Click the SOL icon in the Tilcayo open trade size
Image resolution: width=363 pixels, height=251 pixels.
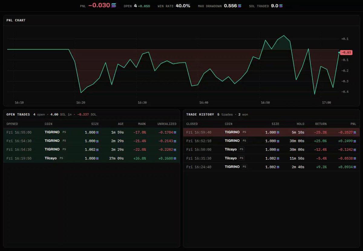tap(97, 158)
